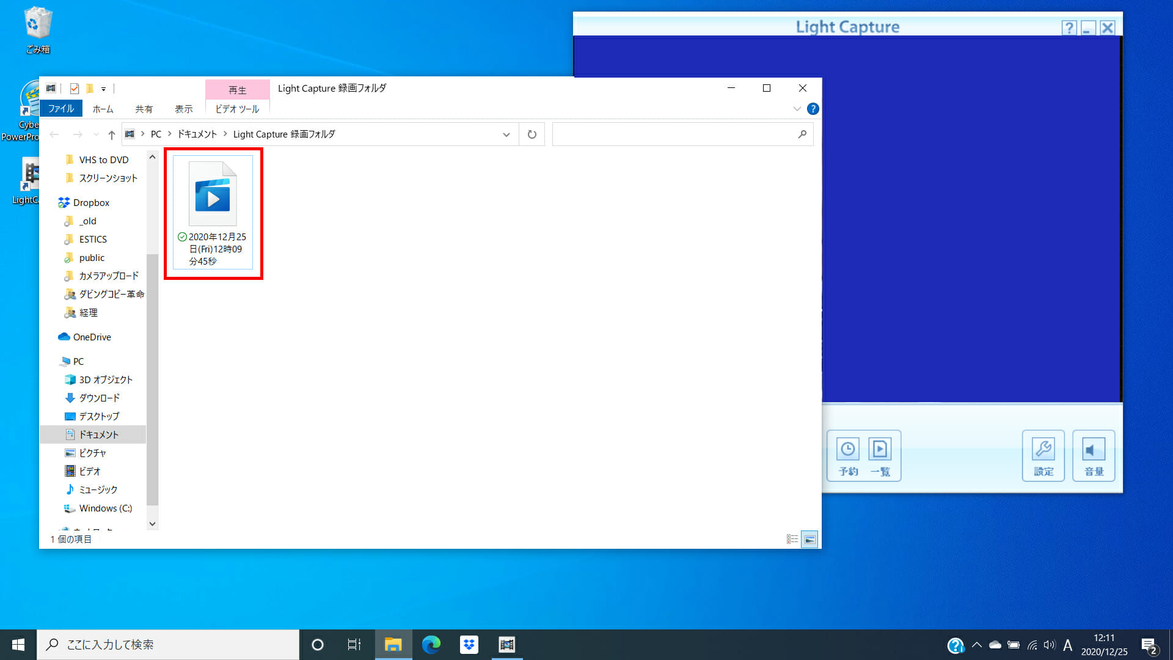Image resolution: width=1173 pixels, height=660 pixels.
Task: Click the new folder icon in quick access toolbar
Action: tap(90, 89)
